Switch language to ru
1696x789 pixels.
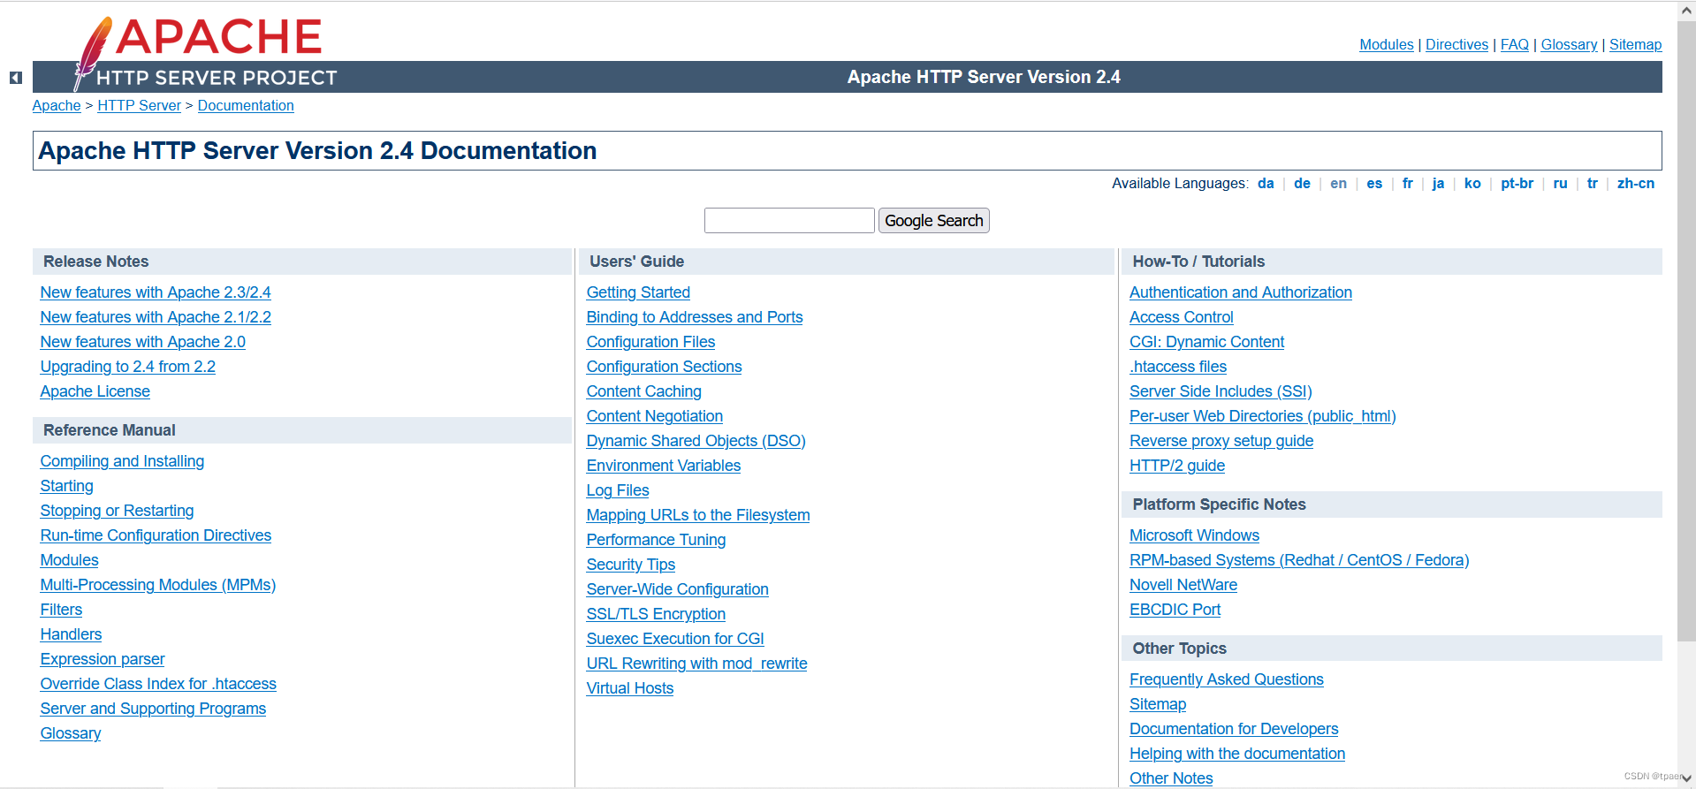click(x=1560, y=183)
